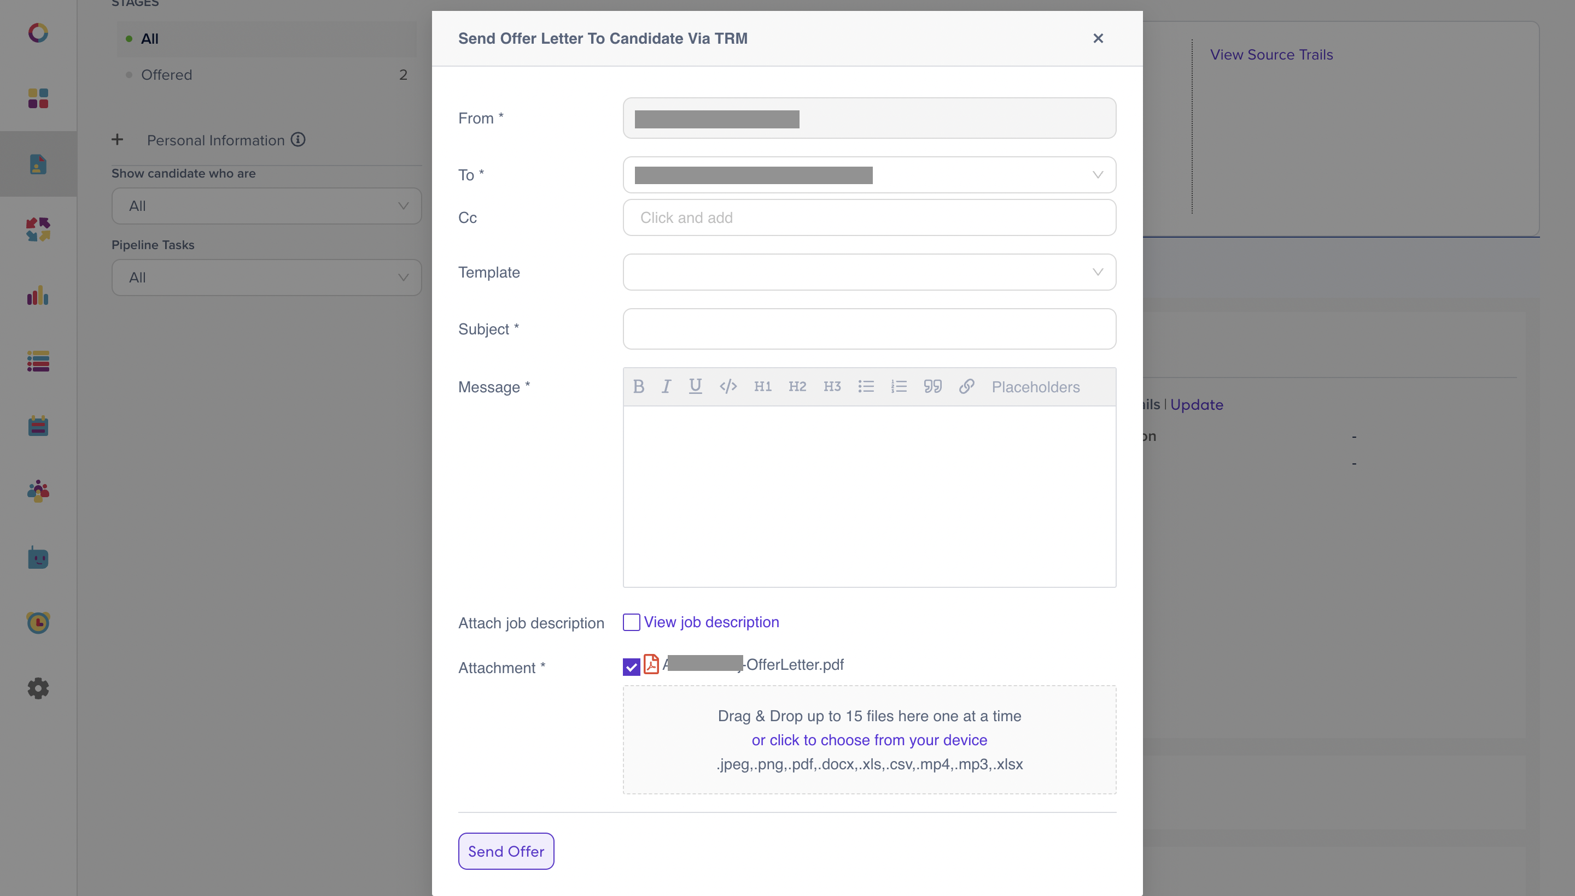Select the All stage

click(267, 39)
